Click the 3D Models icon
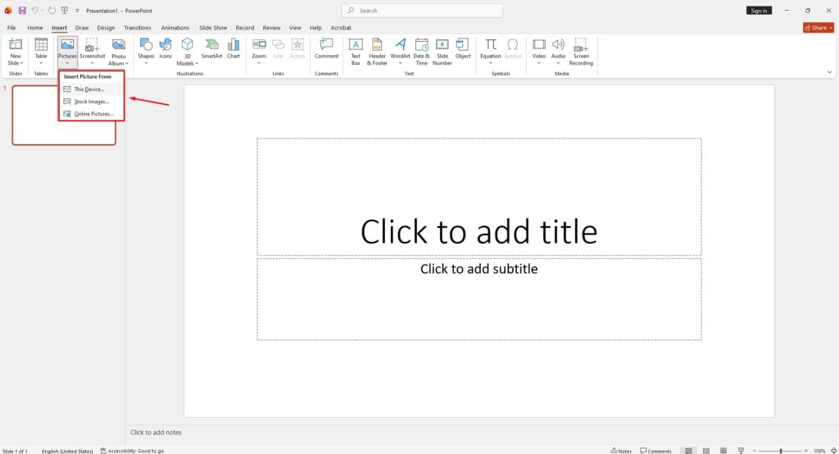839x454 pixels. 188,46
